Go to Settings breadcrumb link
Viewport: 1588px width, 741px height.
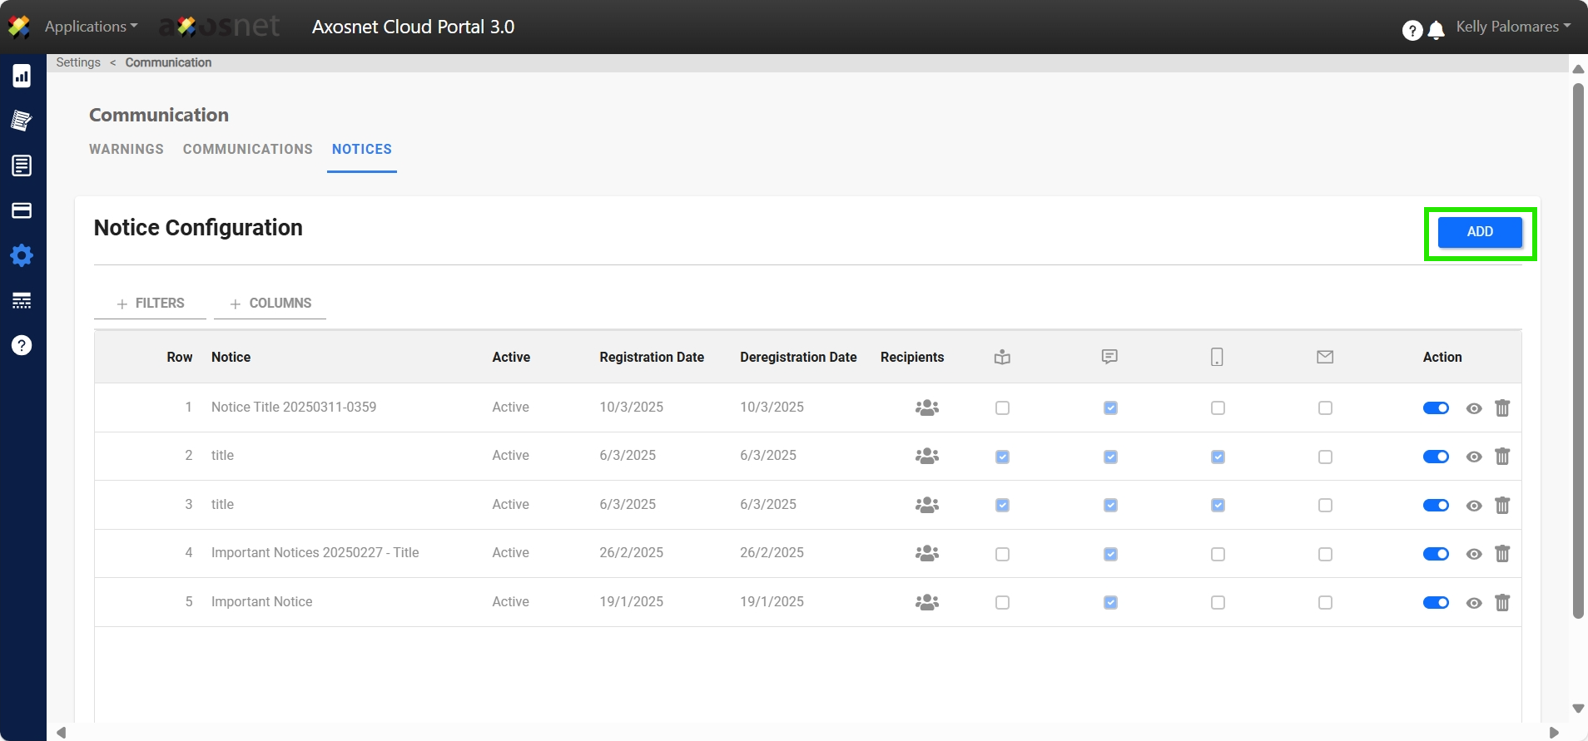click(78, 62)
